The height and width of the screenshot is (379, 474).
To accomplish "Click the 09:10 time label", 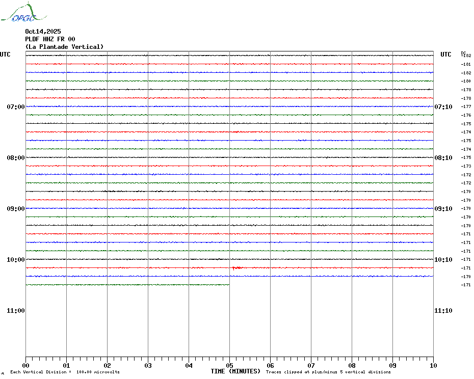I will coord(443,209).
